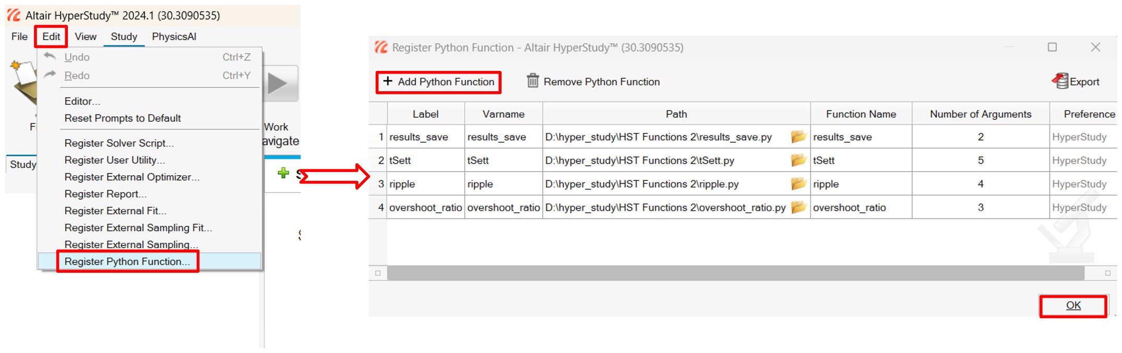Open the Study menu

[124, 36]
